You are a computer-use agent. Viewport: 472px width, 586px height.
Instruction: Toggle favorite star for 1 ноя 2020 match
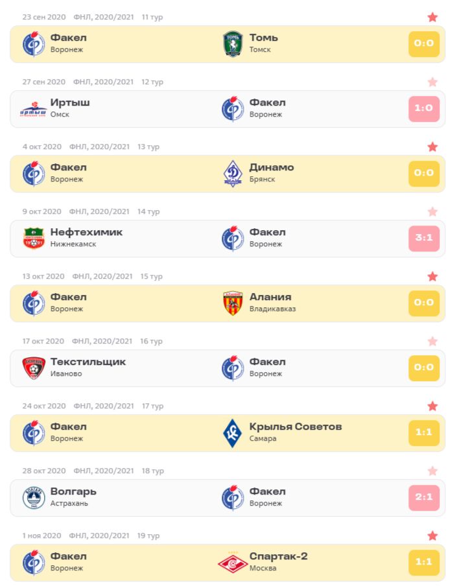tap(432, 536)
